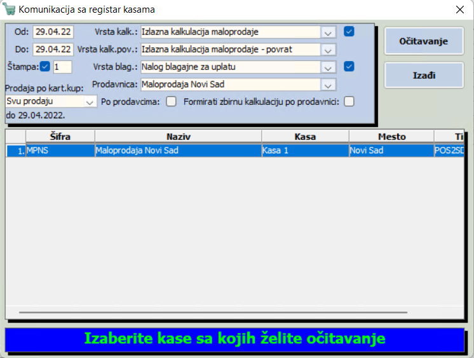Click the POS2SD cell in the table
This screenshot has width=474, height=358.
(x=449, y=151)
